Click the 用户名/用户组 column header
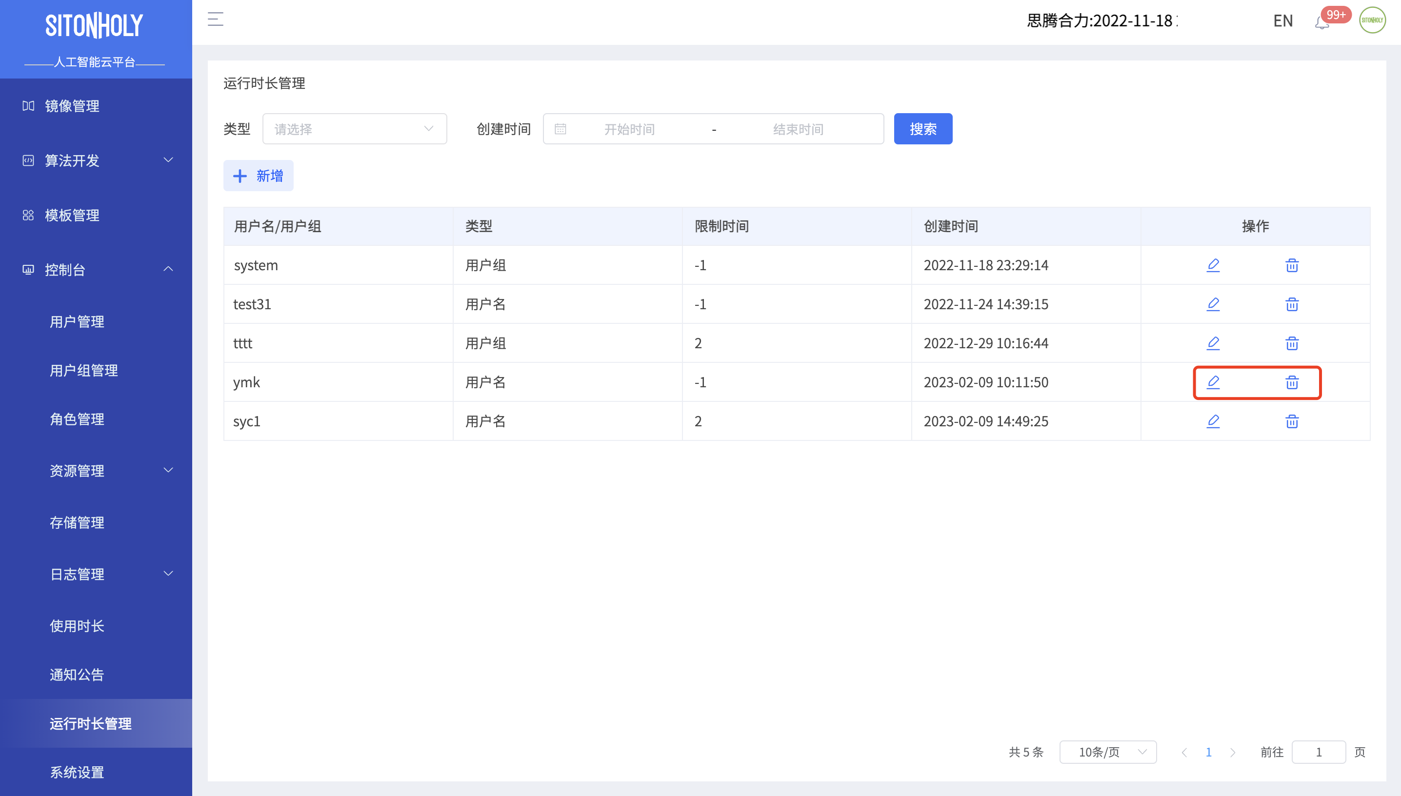The height and width of the screenshot is (796, 1401). [277, 226]
